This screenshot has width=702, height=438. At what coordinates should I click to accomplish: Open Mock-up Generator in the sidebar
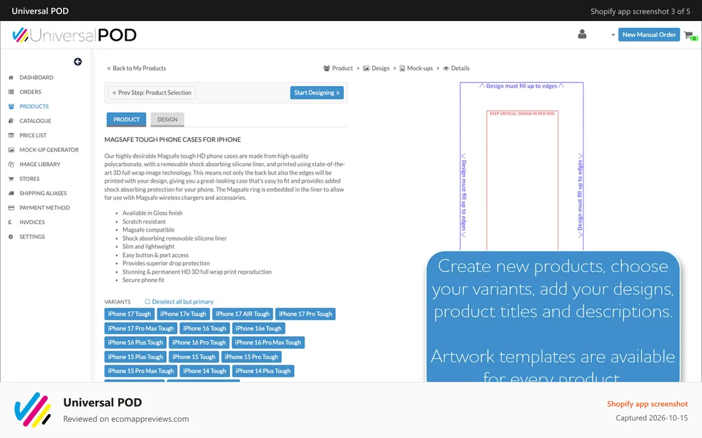click(49, 150)
